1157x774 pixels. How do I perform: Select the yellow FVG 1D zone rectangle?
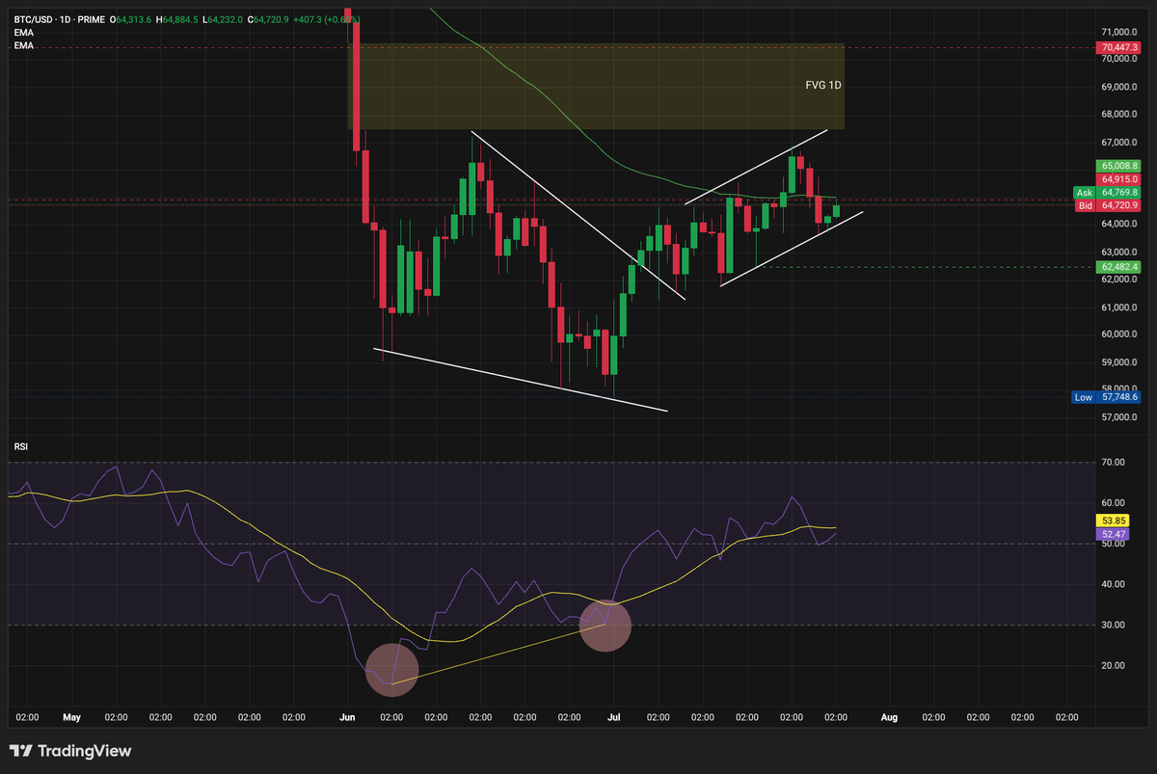(596, 86)
